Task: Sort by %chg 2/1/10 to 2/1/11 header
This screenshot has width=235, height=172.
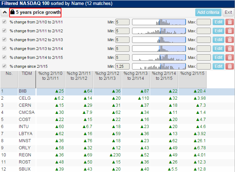Action: click(50, 79)
